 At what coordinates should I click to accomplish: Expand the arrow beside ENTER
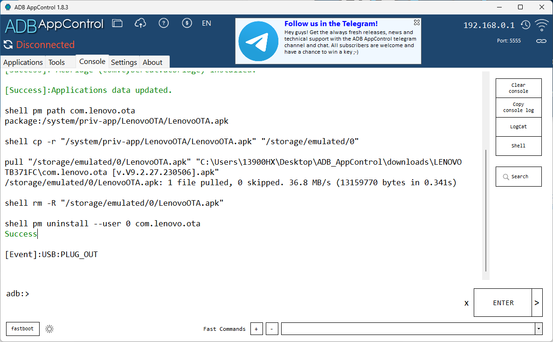(537, 303)
